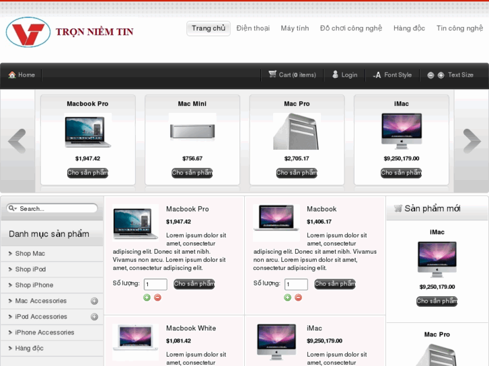Open Điện thoại menu
This screenshot has height=366, width=489.
click(x=253, y=28)
